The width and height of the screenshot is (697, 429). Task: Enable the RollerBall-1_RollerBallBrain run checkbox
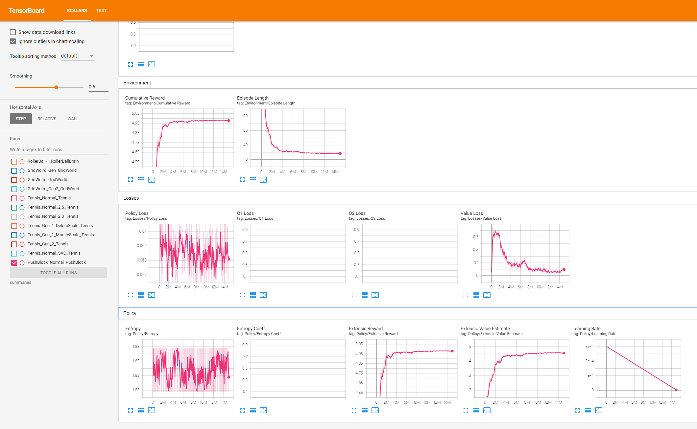pyautogui.click(x=14, y=161)
